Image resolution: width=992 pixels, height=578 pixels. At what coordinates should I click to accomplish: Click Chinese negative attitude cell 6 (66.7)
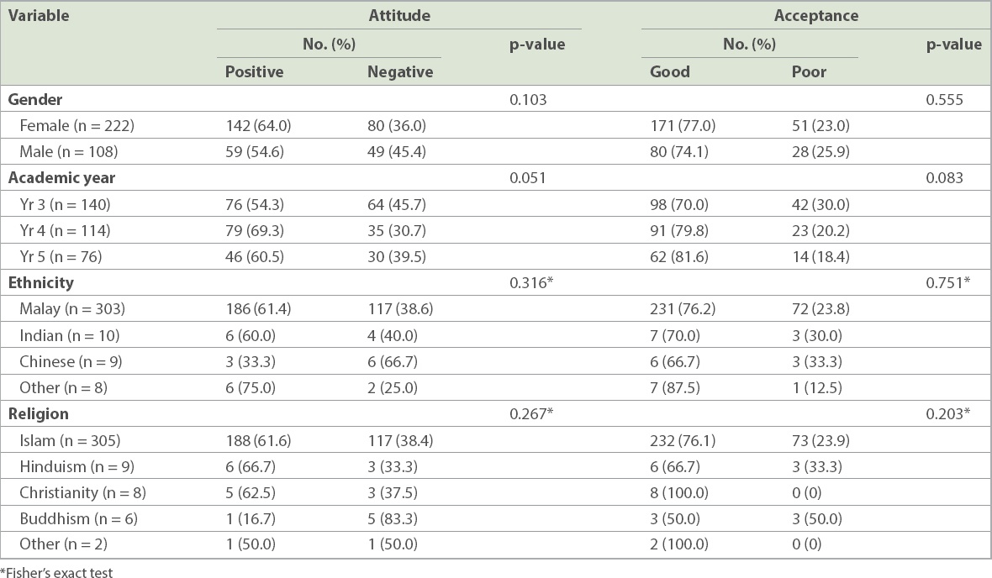pyautogui.click(x=393, y=361)
